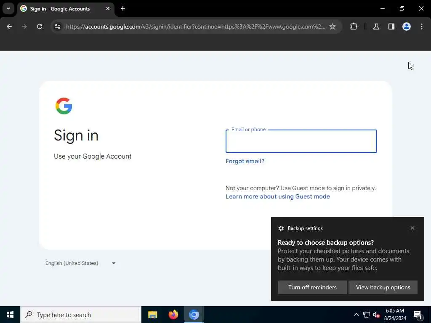Image resolution: width=431 pixels, height=323 pixels.
Task: Click the Forgot email? link
Action: click(x=245, y=161)
